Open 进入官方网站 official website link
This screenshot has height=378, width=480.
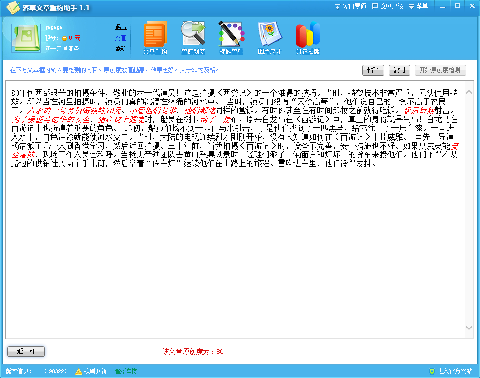click(x=455, y=371)
